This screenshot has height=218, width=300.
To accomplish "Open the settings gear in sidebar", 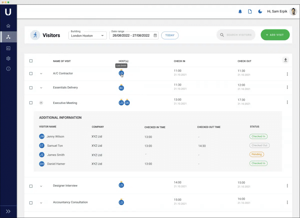I will point(8,58).
